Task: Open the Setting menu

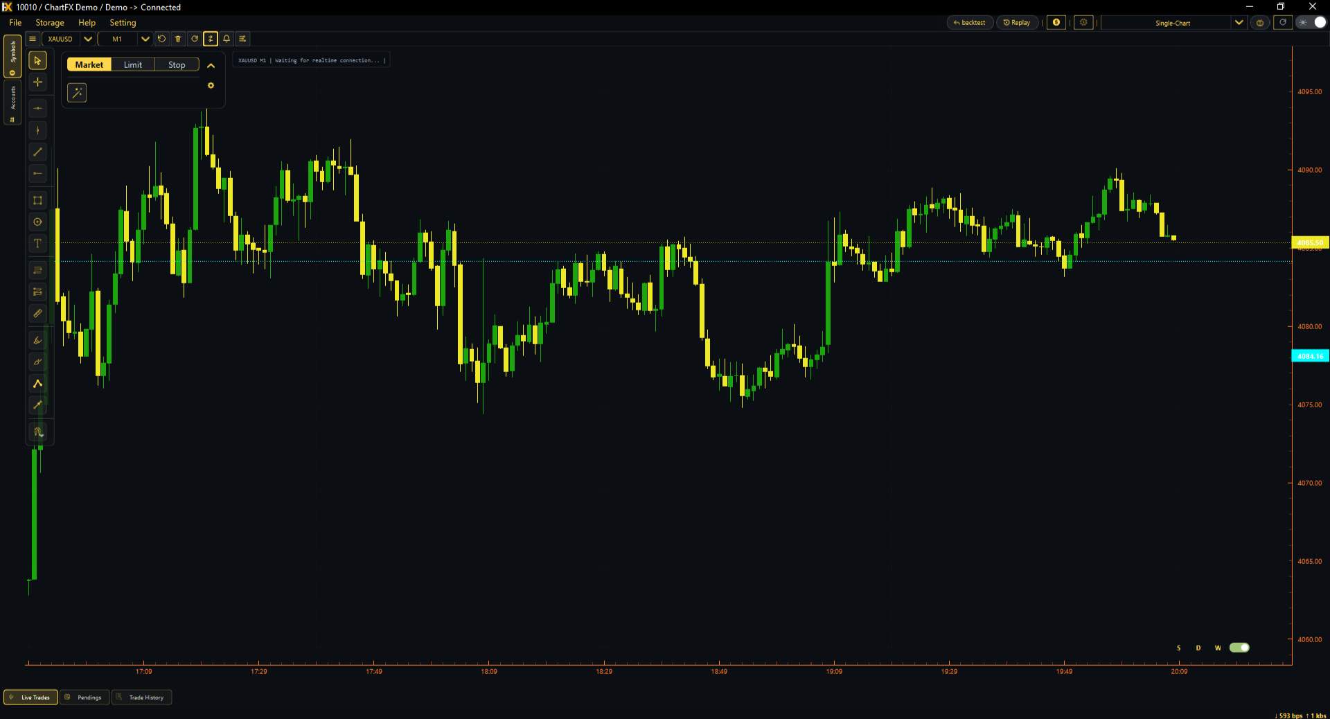Action: 123,23
